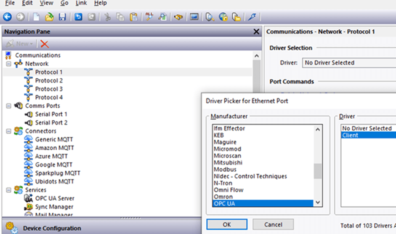Click the grey Redo toolbar icon
The width and height of the screenshot is (396, 234).
click(91, 17)
